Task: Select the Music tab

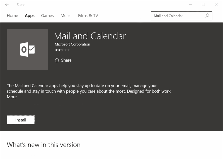Action: coord(66,16)
